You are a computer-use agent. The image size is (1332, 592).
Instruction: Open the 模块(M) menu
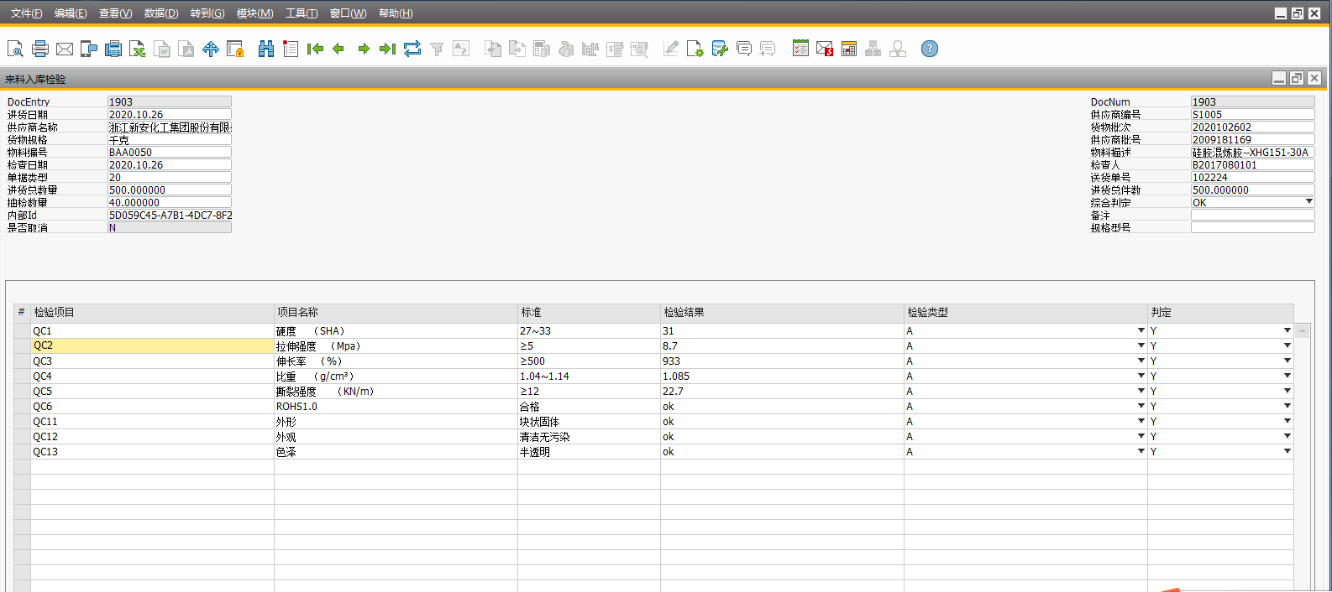click(x=254, y=13)
